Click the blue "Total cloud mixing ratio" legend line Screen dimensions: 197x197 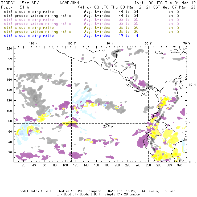[28, 36]
